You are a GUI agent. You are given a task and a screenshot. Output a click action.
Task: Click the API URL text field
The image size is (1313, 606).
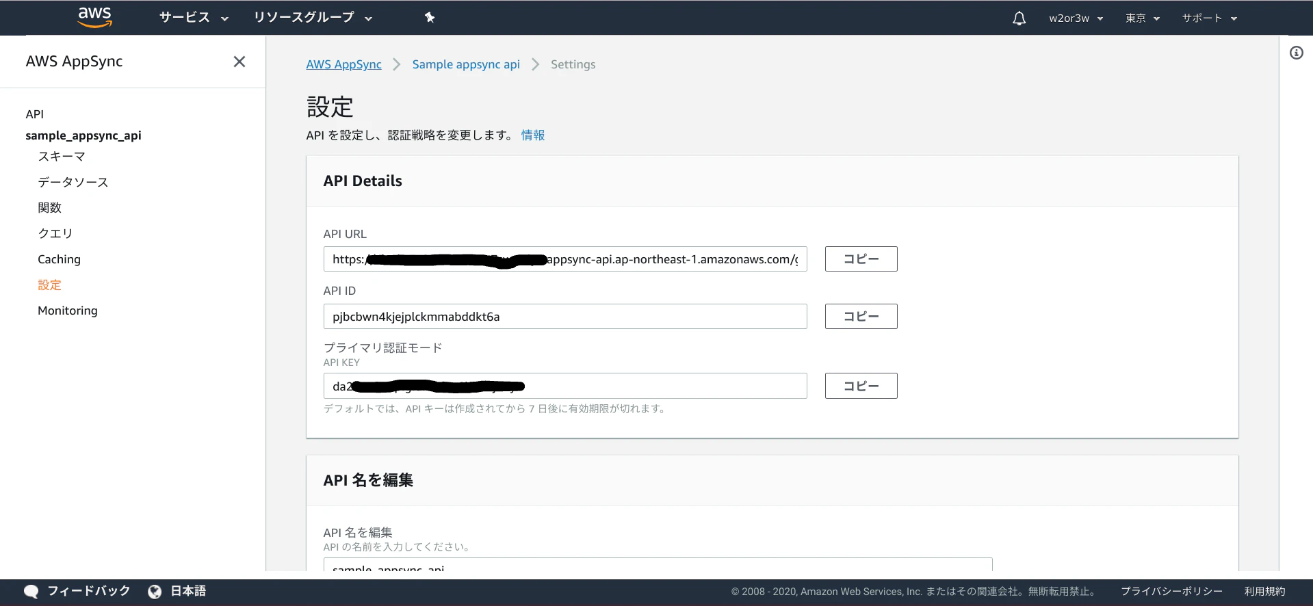pyautogui.click(x=565, y=259)
